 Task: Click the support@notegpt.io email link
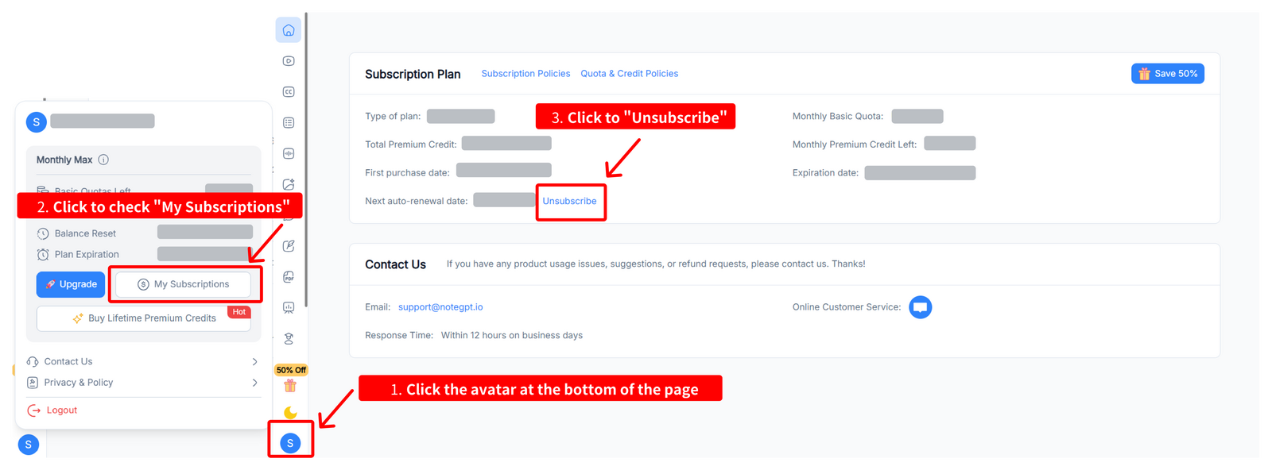pyautogui.click(x=440, y=307)
